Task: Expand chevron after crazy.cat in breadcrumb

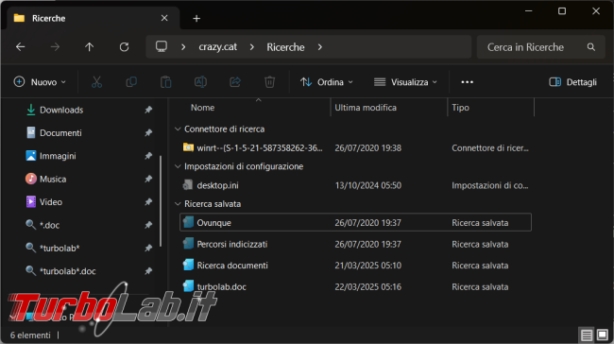Action: (252, 47)
